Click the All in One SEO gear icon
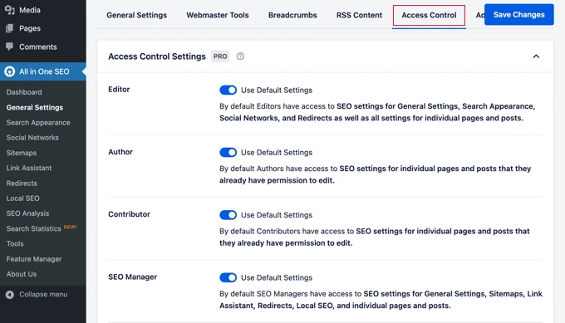The width and height of the screenshot is (565, 323). click(x=10, y=71)
